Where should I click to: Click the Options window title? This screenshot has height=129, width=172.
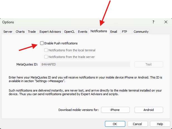(8, 22)
